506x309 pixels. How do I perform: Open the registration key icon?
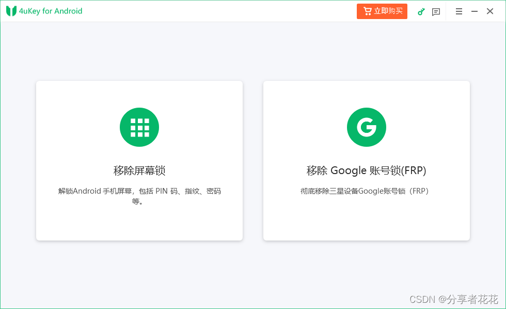click(x=421, y=11)
